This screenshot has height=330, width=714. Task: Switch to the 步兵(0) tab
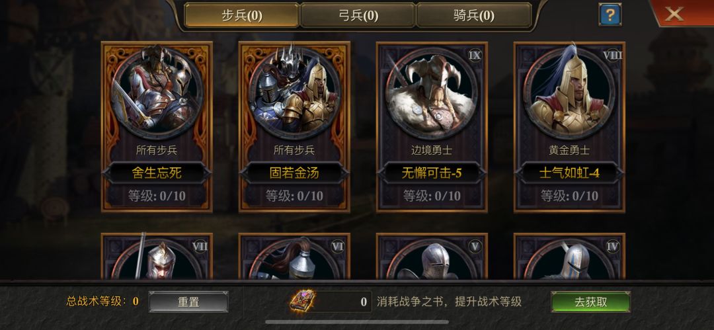click(x=242, y=15)
